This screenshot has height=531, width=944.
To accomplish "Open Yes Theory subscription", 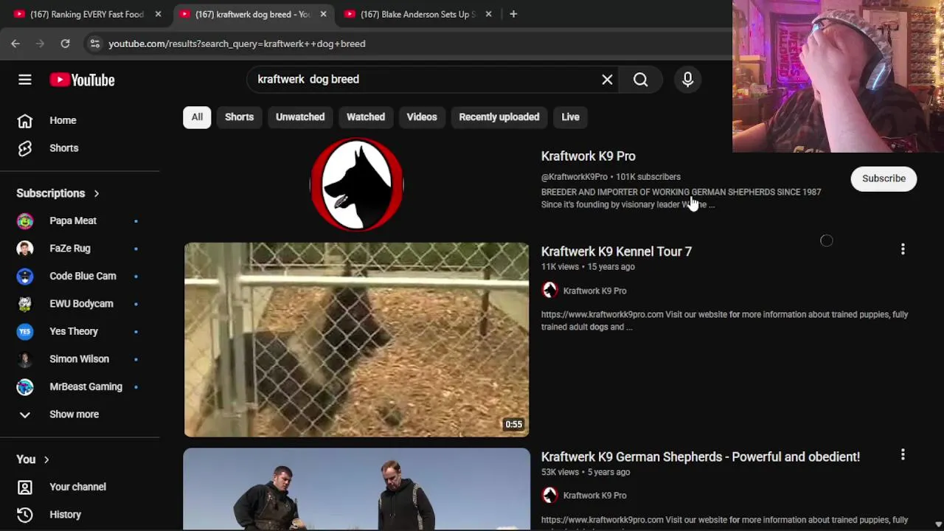I will (80, 331).
